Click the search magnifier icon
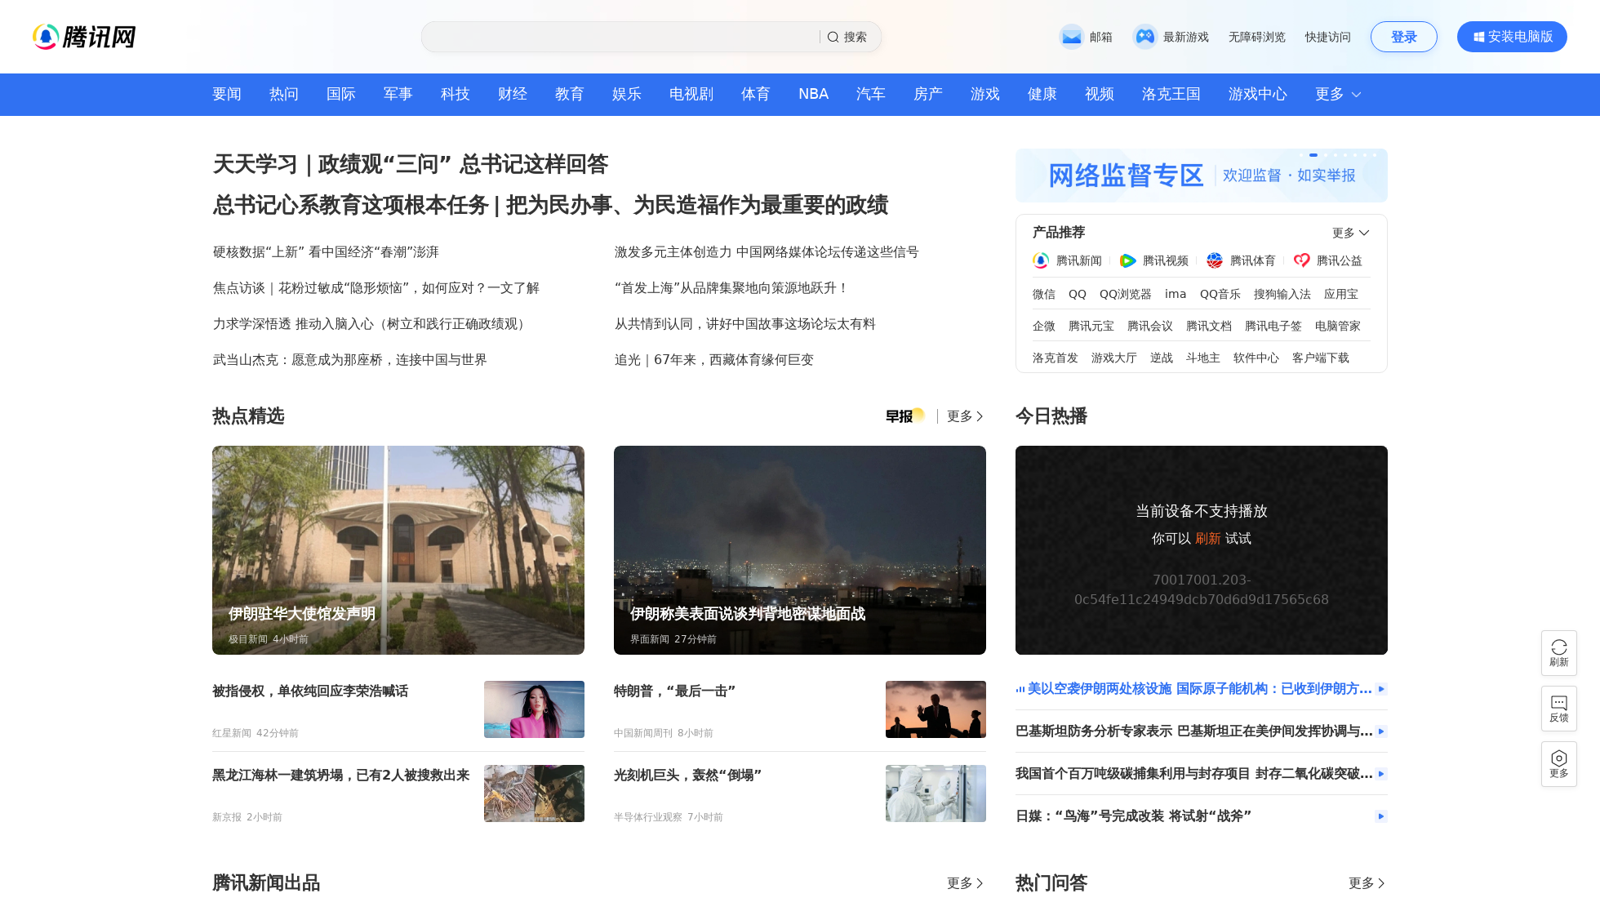This screenshot has height=898, width=1600. tap(833, 37)
